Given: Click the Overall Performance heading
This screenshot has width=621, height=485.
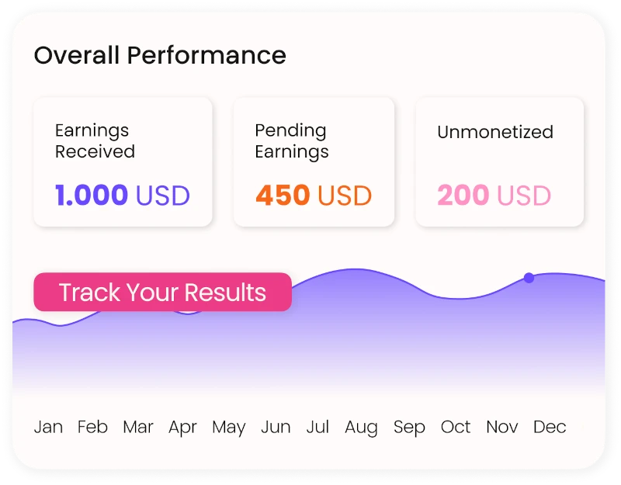Looking at the screenshot, I should tap(160, 55).
